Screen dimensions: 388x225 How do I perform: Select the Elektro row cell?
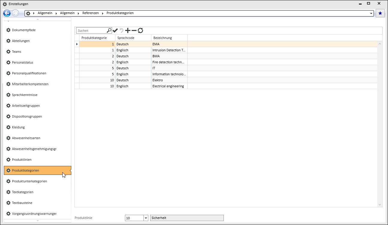tap(169, 80)
